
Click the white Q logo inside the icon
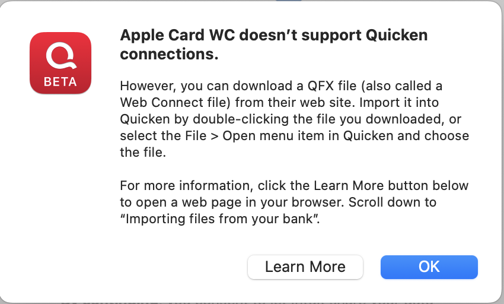point(61,56)
